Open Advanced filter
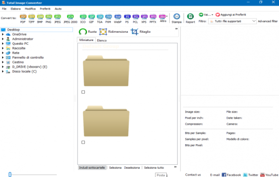This screenshot has height=177, width=279. point(268,21)
